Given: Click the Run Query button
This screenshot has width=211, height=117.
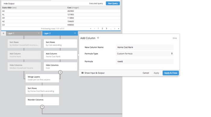Looking at the screenshot, I should (x=113, y=3).
